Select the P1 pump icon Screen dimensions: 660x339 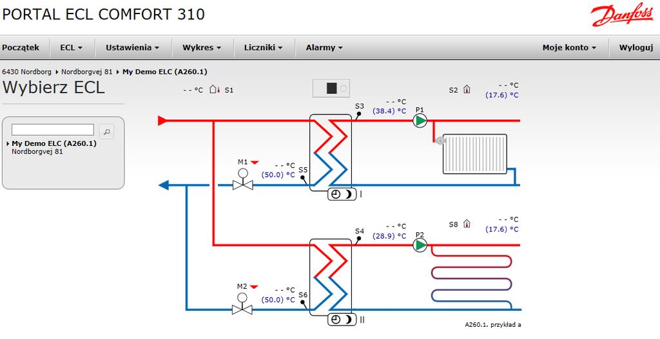pos(420,121)
